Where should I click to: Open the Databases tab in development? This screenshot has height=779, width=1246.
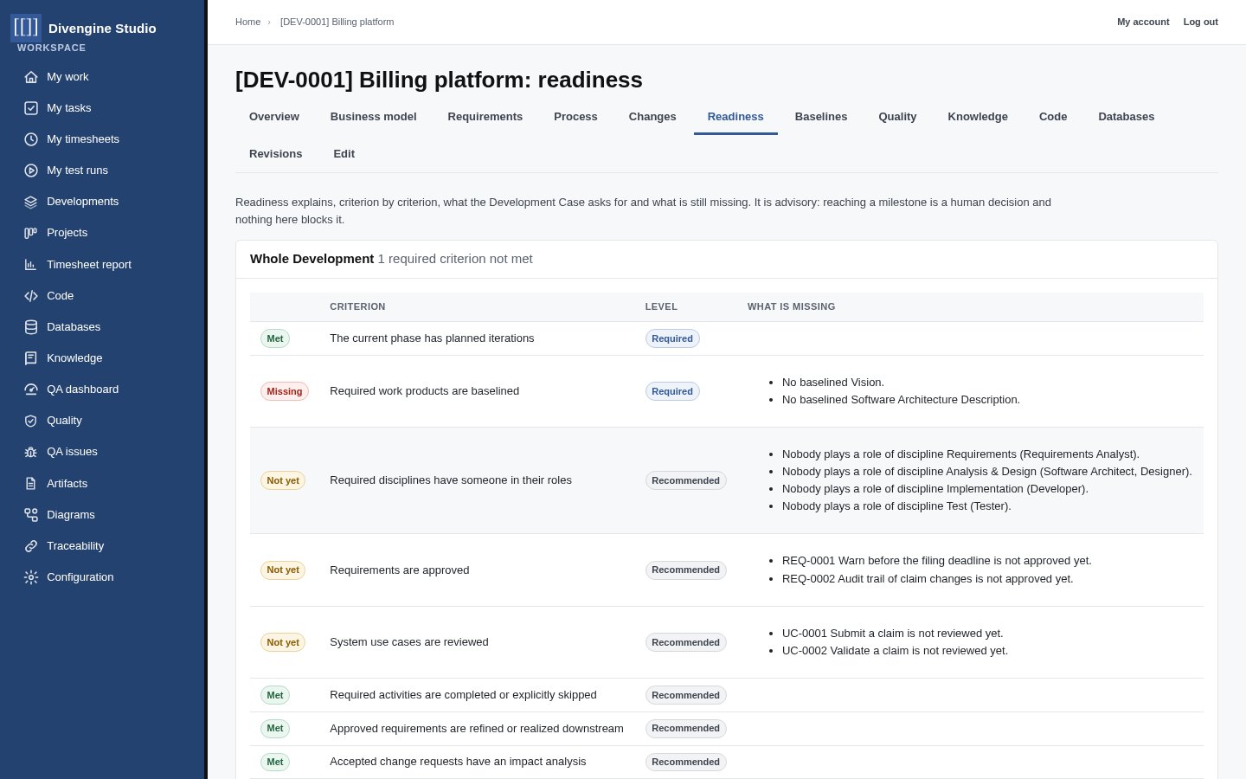click(x=1127, y=117)
